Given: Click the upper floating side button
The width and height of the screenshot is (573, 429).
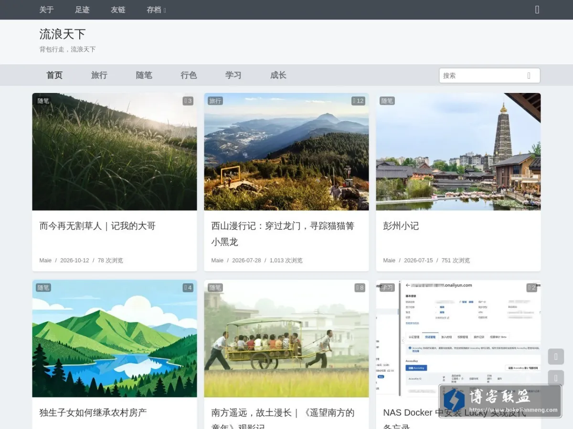Looking at the screenshot, I should 556,357.
